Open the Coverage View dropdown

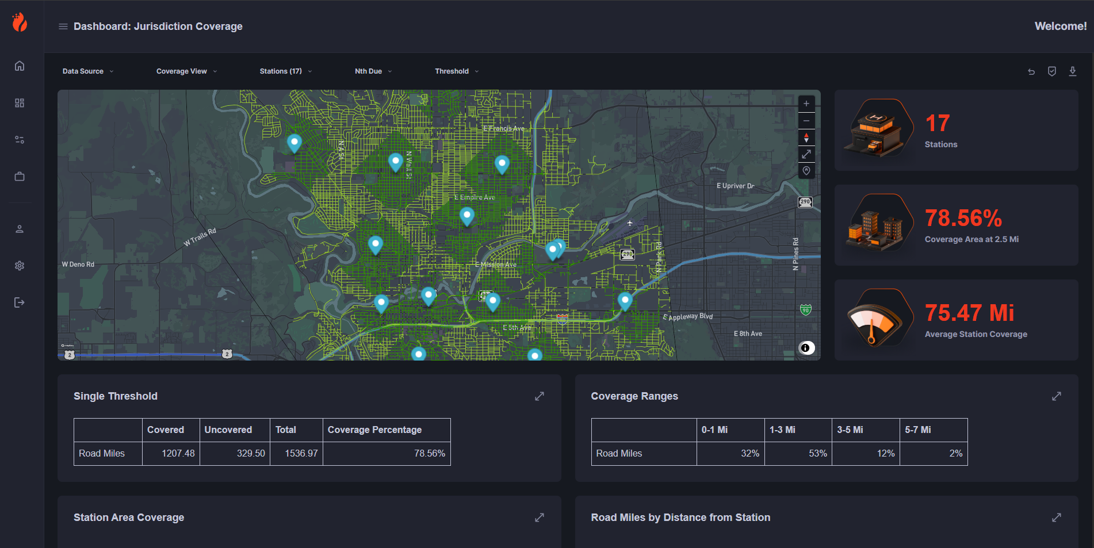pos(186,71)
